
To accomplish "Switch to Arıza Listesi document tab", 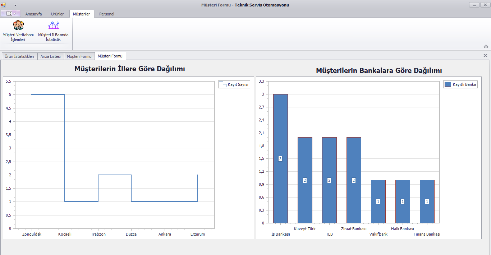I will point(51,56).
